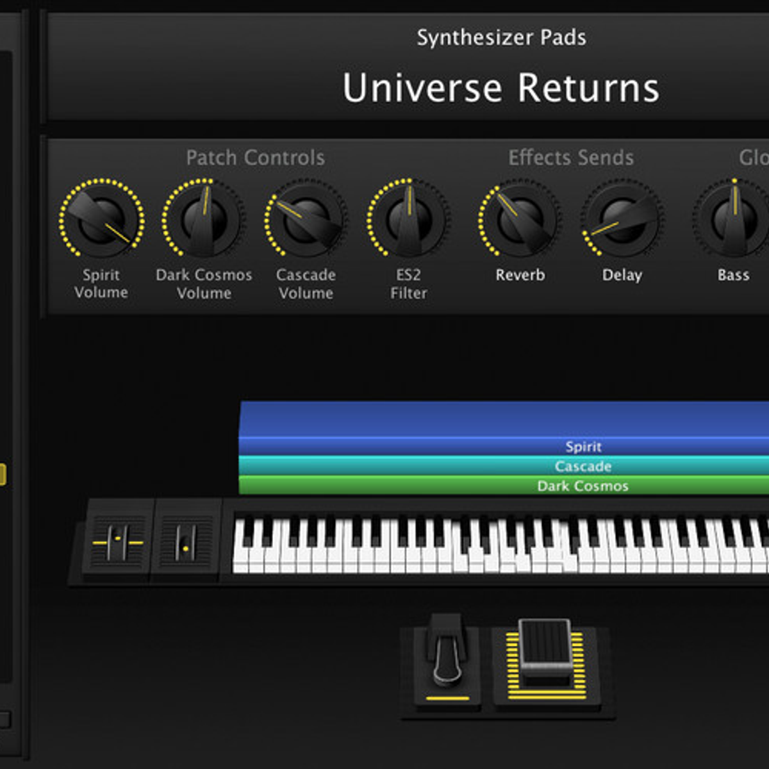Screen dimensions: 769x769
Task: Click the Patch Controls section header
Action: tap(255, 158)
